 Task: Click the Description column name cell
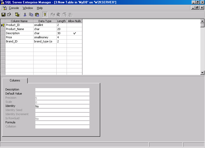(19, 33)
